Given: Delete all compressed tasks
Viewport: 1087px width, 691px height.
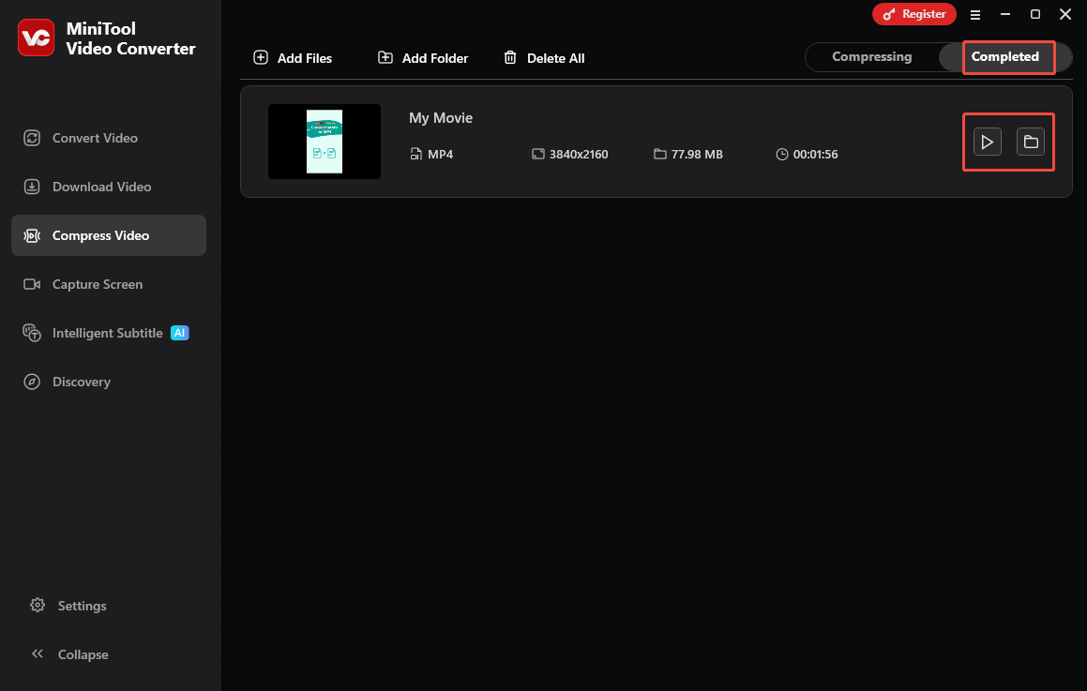Looking at the screenshot, I should [544, 57].
